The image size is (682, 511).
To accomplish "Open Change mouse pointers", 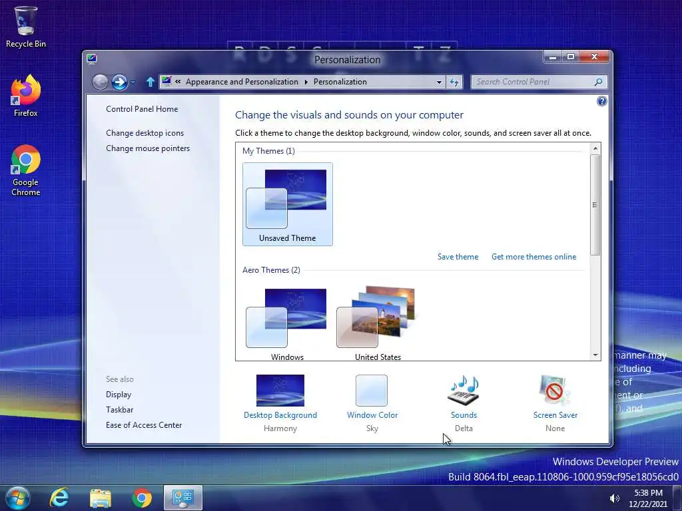I will pos(148,148).
